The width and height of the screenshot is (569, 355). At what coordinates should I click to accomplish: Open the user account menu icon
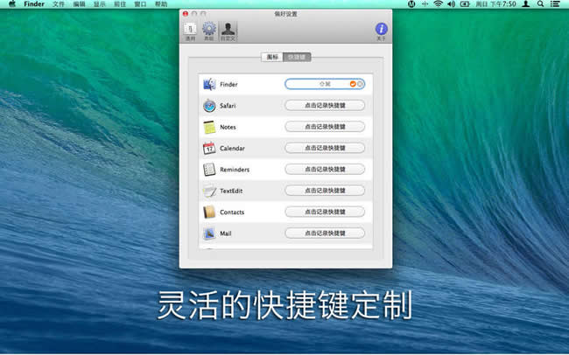click(x=525, y=4)
